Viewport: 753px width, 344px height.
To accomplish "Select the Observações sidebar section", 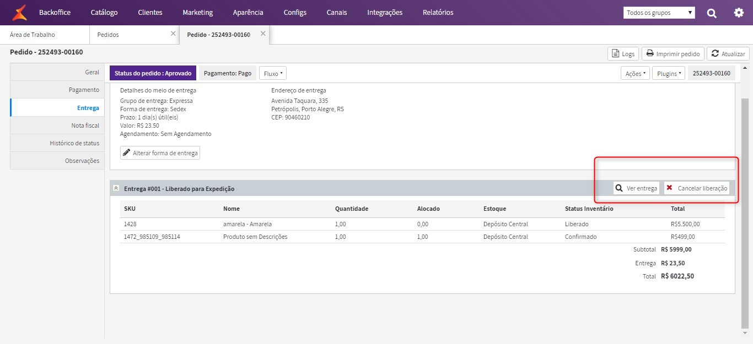I will [57, 161].
